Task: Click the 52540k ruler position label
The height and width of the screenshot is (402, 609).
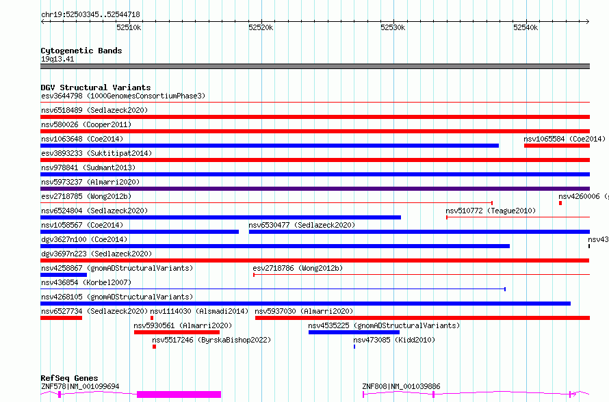Action: [x=526, y=27]
